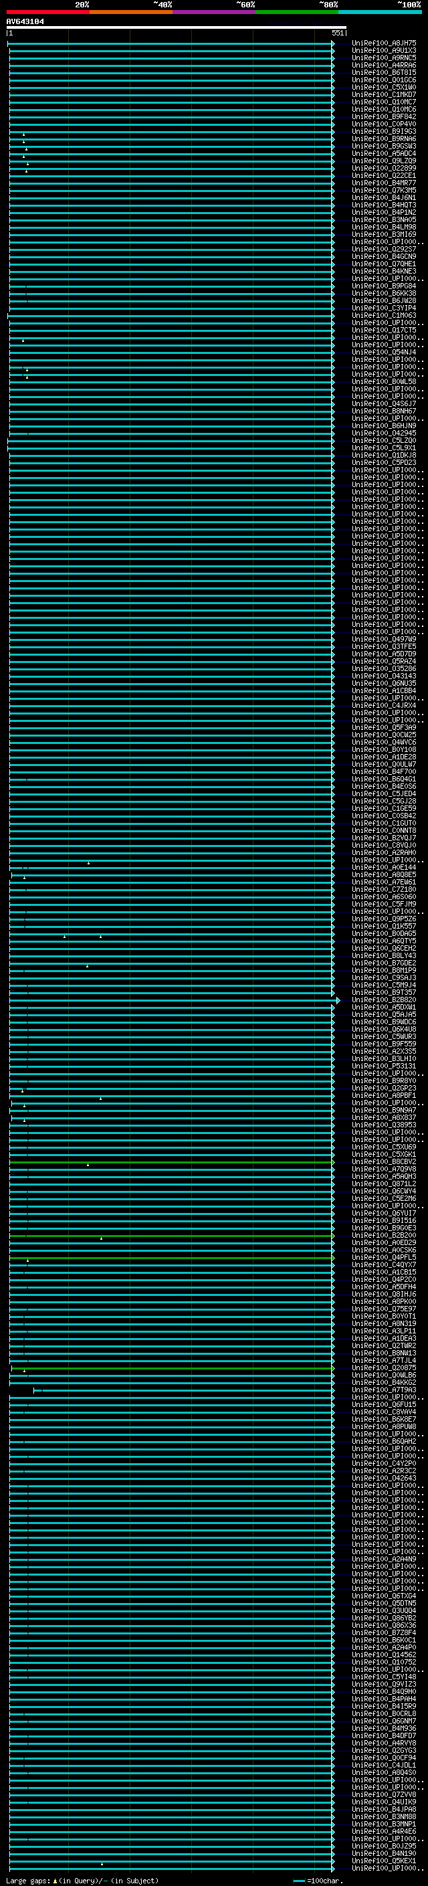Click the shortened alignment bar for UniRef100_A7T9A3
This screenshot has width=428, height=1886.
[185, 1390]
